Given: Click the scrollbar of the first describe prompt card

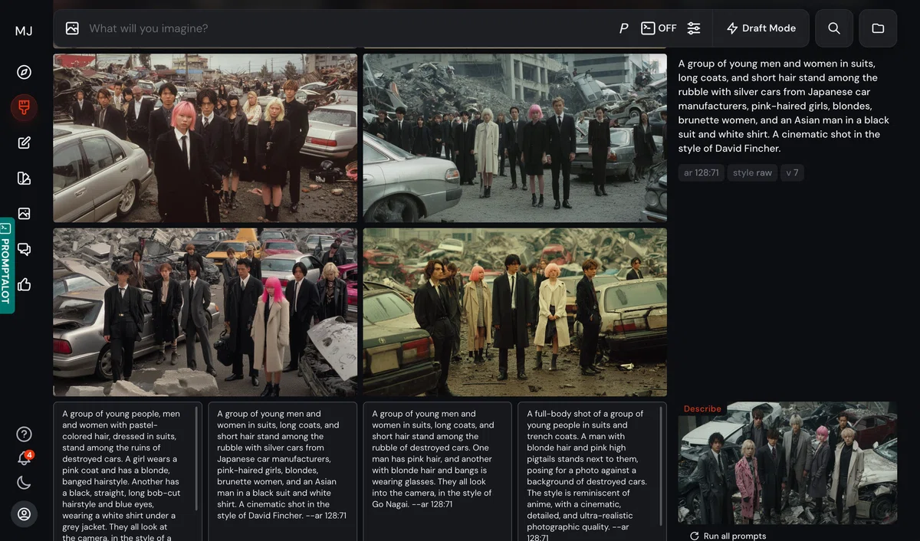Looking at the screenshot, I should [197, 458].
